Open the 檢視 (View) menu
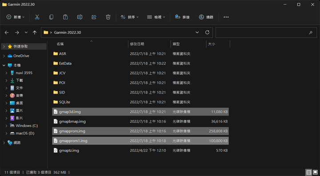 coord(156,17)
